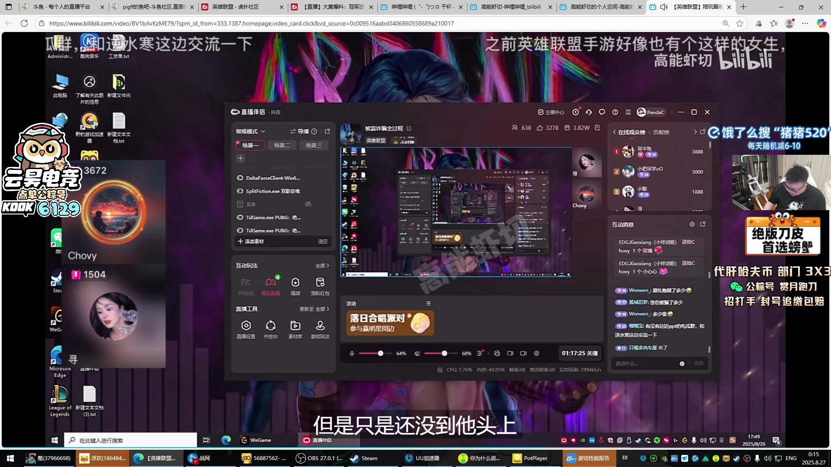Open the audio mixer settings icon
This screenshot has width=831, height=467.
pyautogui.click(x=480, y=353)
